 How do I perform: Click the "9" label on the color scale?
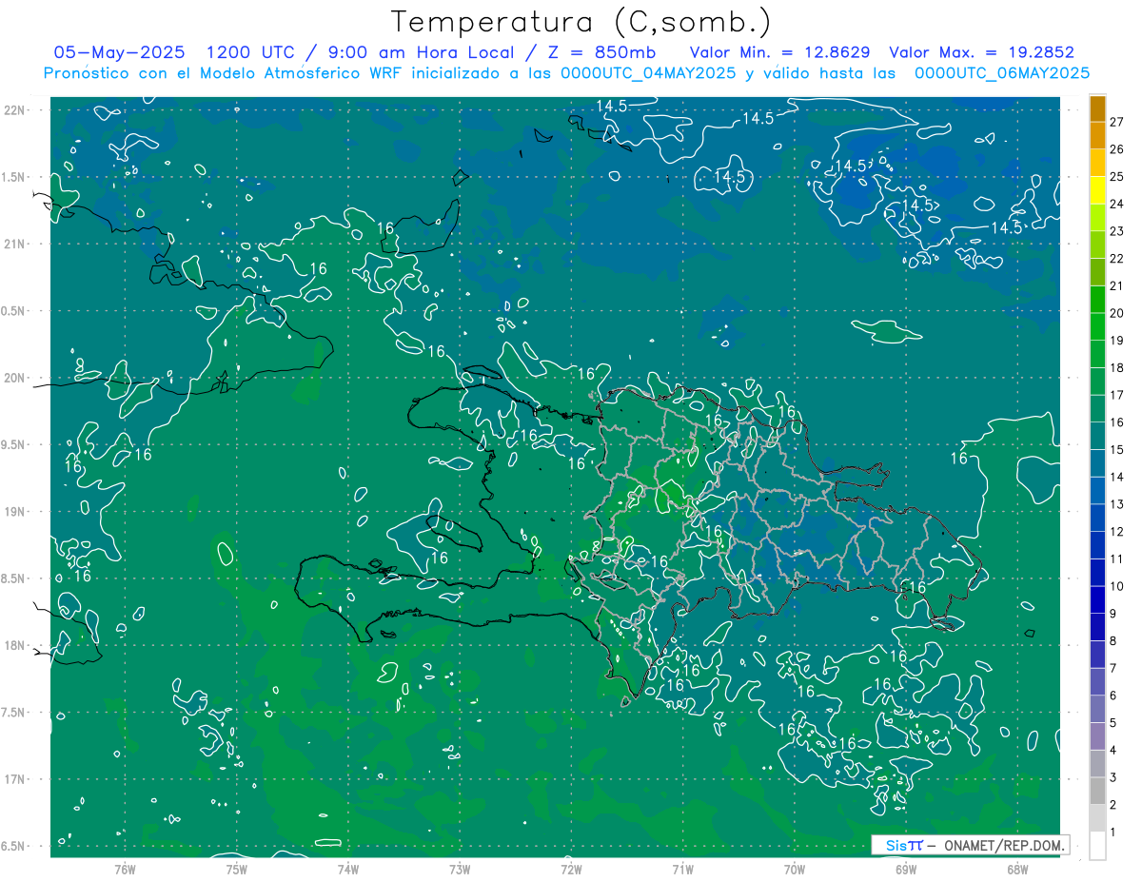1112,614
